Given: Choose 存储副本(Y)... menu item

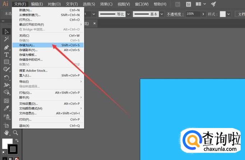Looking at the screenshot, I should point(48,50).
